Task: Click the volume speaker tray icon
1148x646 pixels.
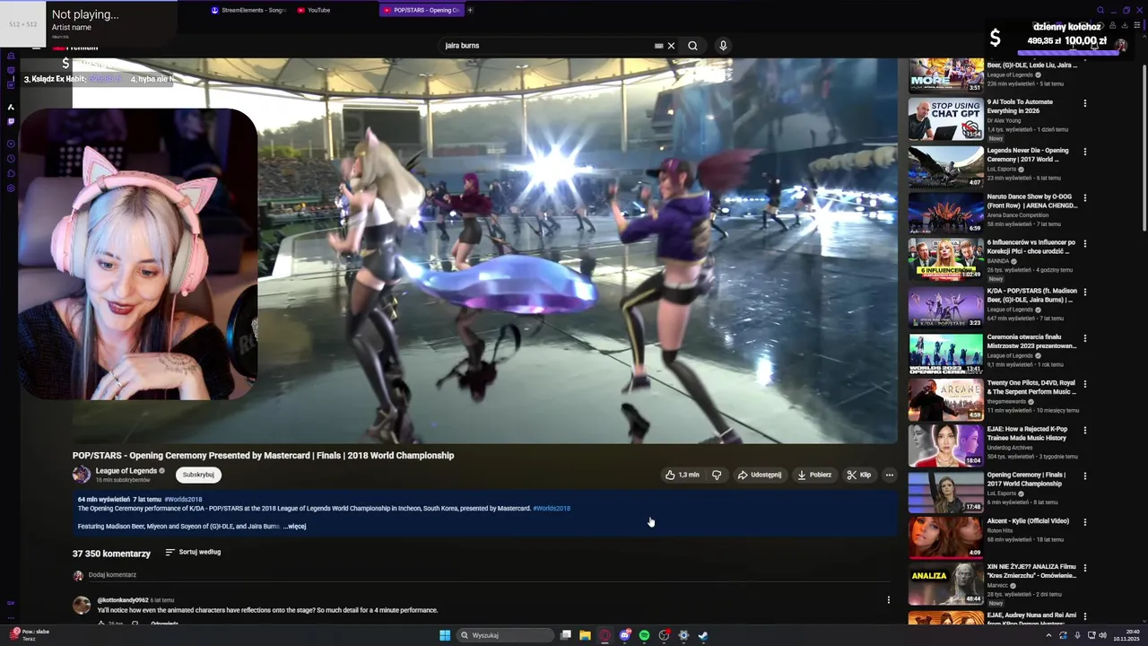Action: pos(1102,635)
